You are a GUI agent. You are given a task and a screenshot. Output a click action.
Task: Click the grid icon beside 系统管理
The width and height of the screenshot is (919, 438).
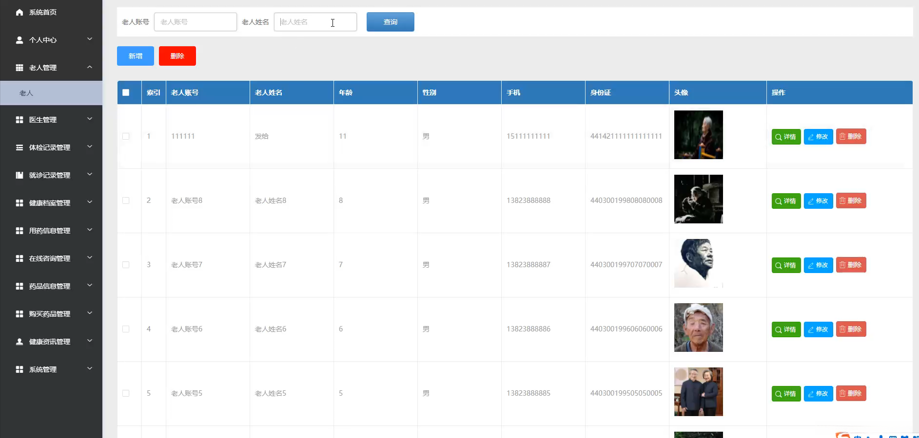pos(20,369)
